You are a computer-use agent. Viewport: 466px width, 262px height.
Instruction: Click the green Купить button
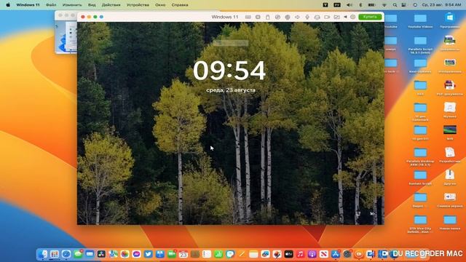[370, 17]
